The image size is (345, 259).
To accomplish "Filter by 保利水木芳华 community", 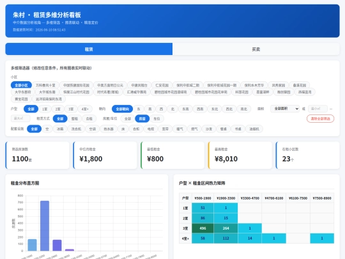I will [254, 85].
